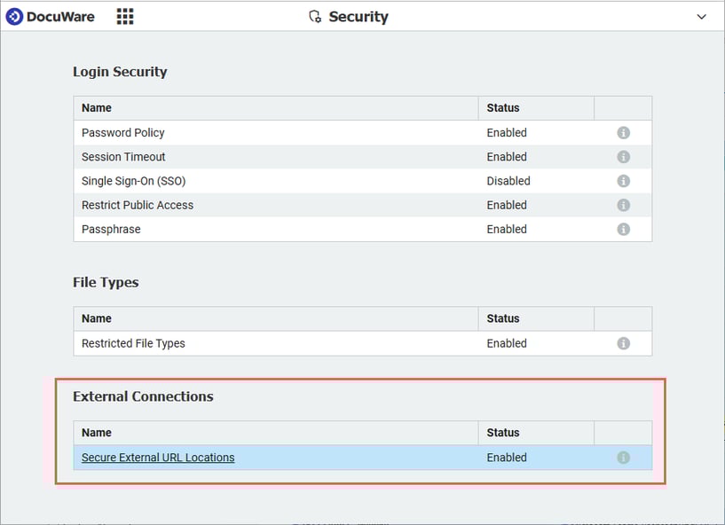Click info icon for Secure External URL Locations
Viewport: 725px width, 525px height.
tap(623, 458)
